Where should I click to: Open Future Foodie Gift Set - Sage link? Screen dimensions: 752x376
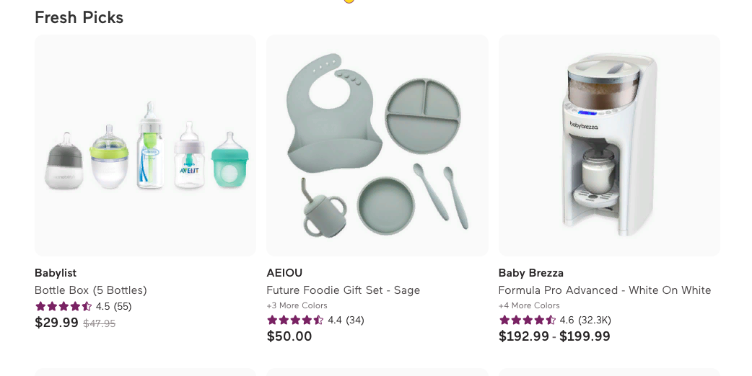(x=343, y=290)
